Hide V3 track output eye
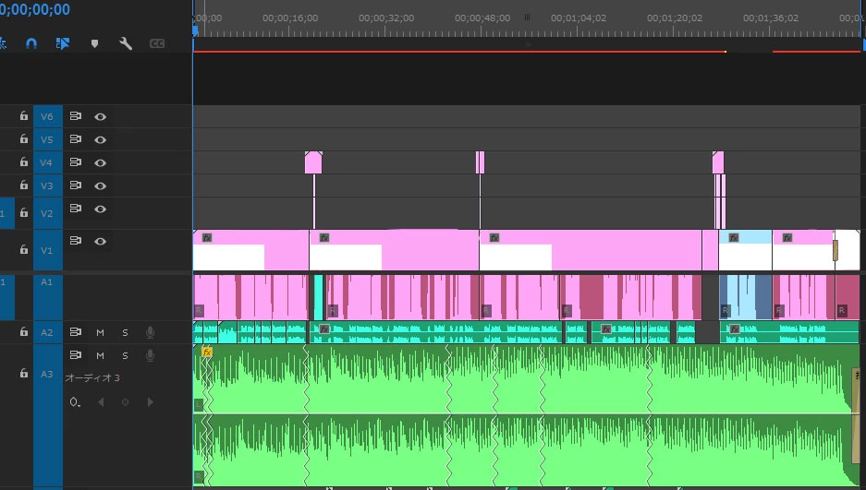Screen dimensions: 866x490 click(100, 186)
